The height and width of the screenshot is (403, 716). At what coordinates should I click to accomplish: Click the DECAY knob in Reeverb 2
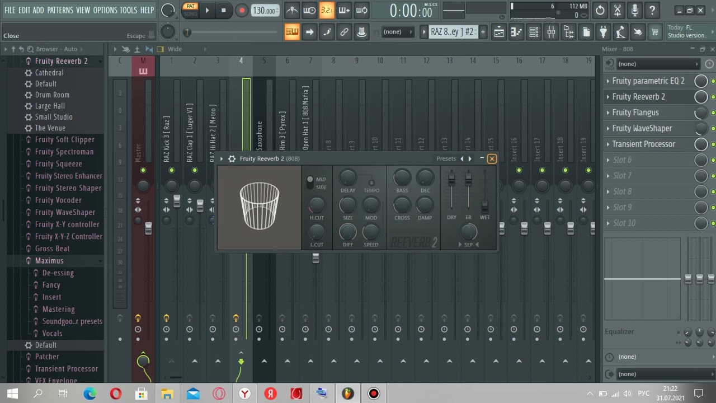[x=425, y=177]
